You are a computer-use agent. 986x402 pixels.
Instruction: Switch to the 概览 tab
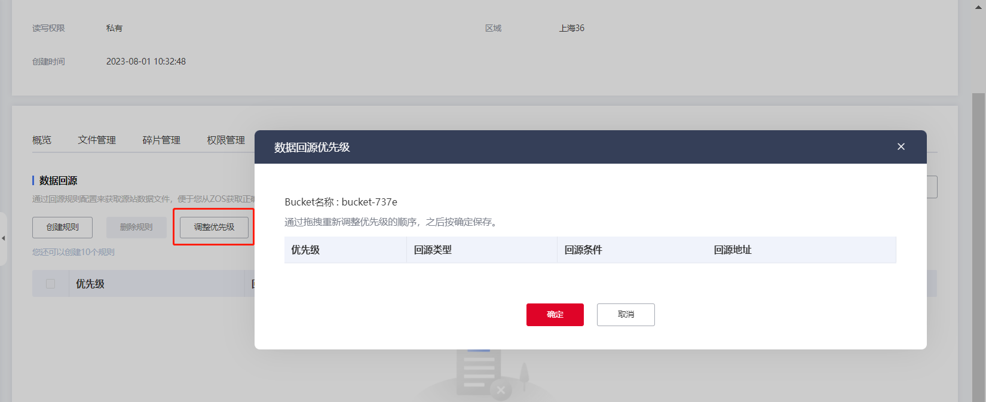42,140
